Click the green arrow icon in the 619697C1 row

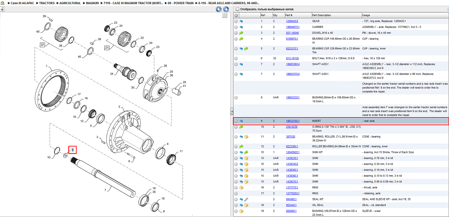[x=241, y=39]
